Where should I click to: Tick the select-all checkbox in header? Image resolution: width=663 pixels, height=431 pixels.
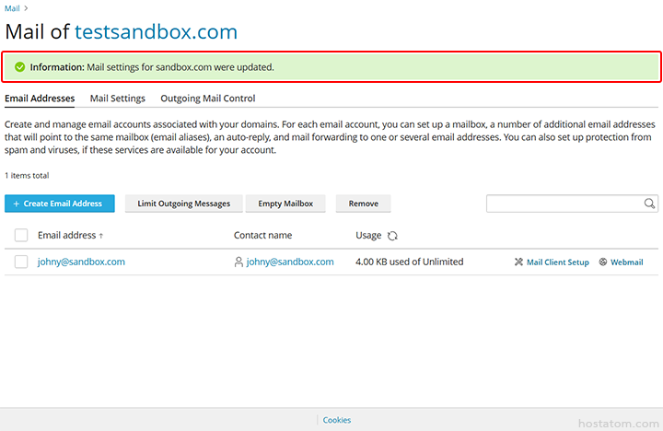tap(21, 236)
